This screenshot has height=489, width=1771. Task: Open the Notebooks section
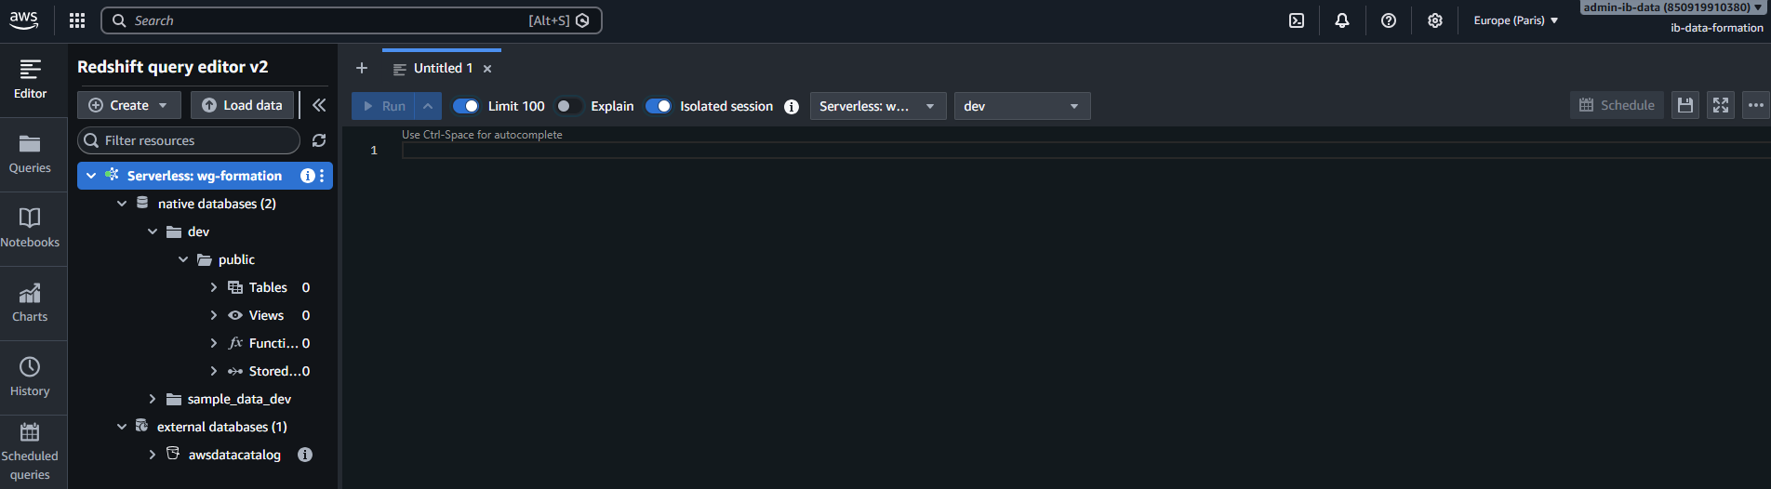[30, 229]
